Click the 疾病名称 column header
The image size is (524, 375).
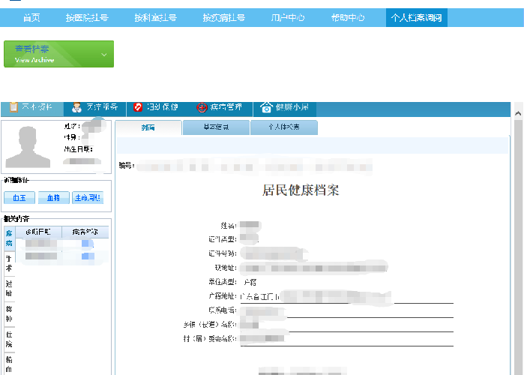point(85,232)
